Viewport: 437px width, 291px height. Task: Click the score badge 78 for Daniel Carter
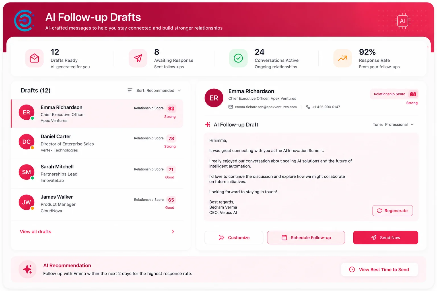[x=171, y=138]
